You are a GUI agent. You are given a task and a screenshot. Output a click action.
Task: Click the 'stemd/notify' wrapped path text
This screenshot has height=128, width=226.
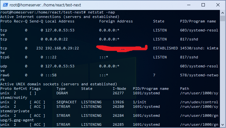[14, 98]
